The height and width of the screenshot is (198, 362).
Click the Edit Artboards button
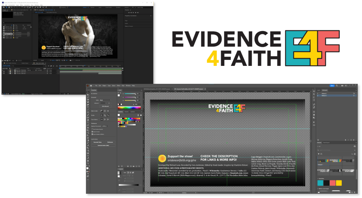click(105, 106)
